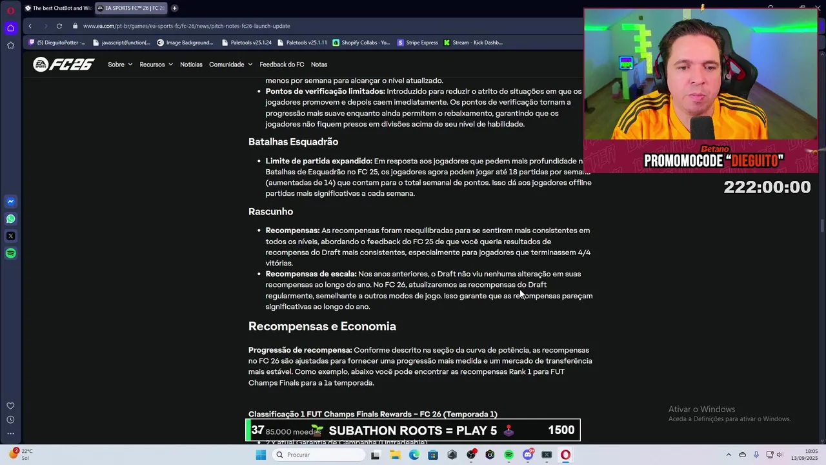
Task: Expand the Sobre dropdown menu
Action: click(x=120, y=65)
